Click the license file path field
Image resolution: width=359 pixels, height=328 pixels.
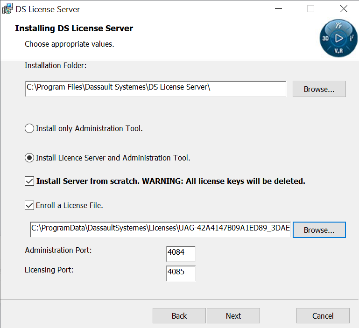click(160, 230)
